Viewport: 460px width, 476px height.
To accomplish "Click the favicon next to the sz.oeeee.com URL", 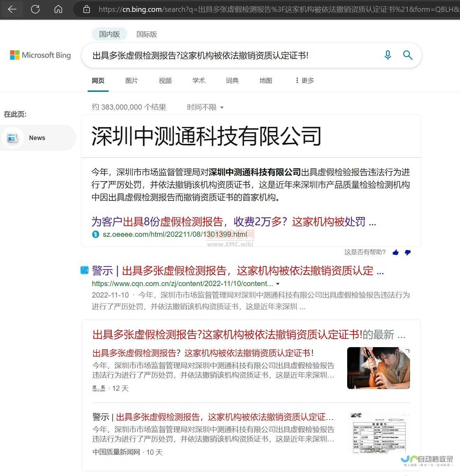I will 95,234.
